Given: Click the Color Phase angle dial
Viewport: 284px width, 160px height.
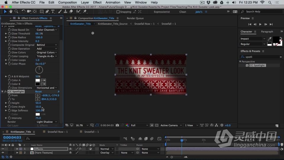Looking at the screenshot, I should 39,70.
